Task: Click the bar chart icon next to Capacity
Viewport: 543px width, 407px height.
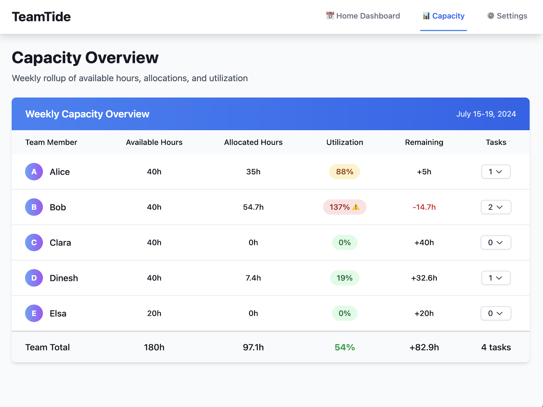Action: pyautogui.click(x=426, y=16)
